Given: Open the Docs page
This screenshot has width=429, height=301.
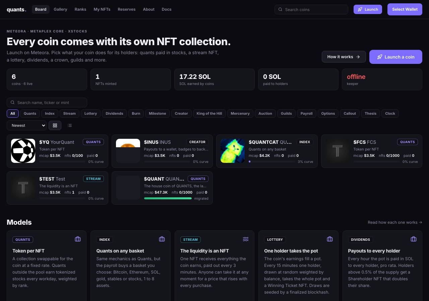Looking at the screenshot, I should click(167, 9).
